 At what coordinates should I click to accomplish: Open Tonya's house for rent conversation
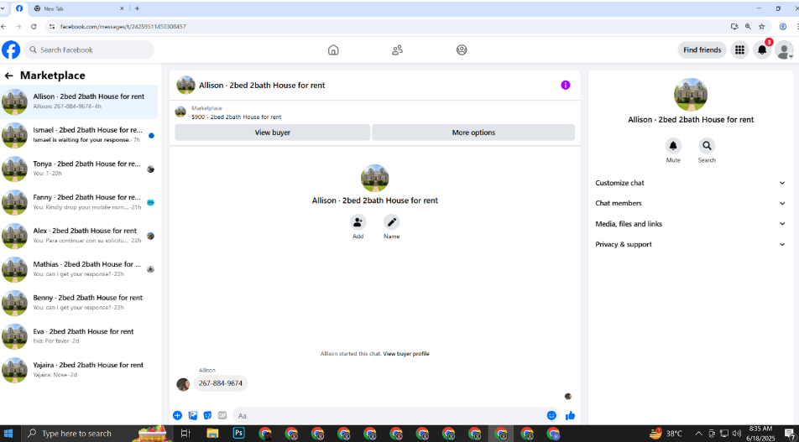pyautogui.click(x=79, y=169)
